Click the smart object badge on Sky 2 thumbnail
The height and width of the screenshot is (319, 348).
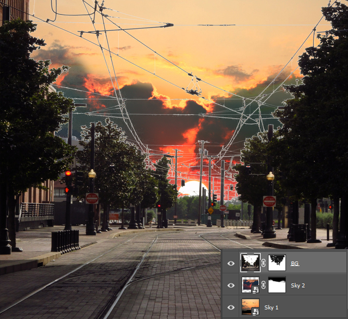click(x=256, y=289)
